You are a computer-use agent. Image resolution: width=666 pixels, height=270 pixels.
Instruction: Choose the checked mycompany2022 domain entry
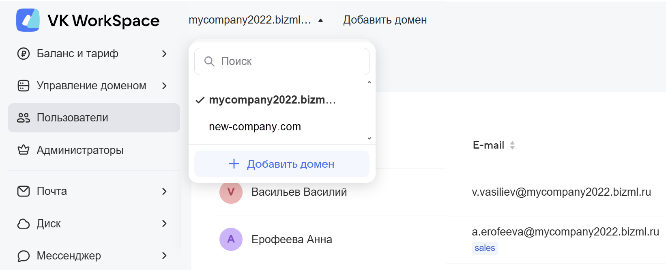tap(272, 100)
